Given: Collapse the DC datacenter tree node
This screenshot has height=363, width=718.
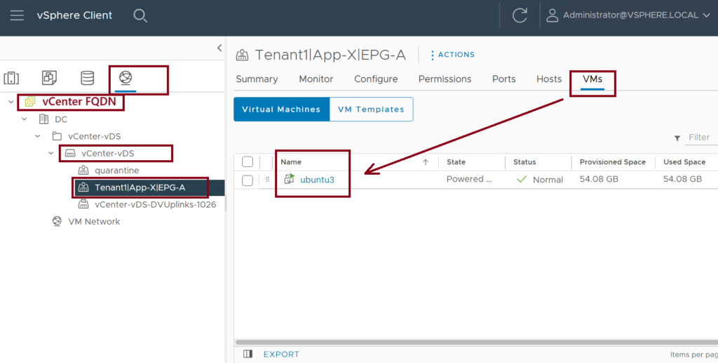Looking at the screenshot, I should click(25, 119).
